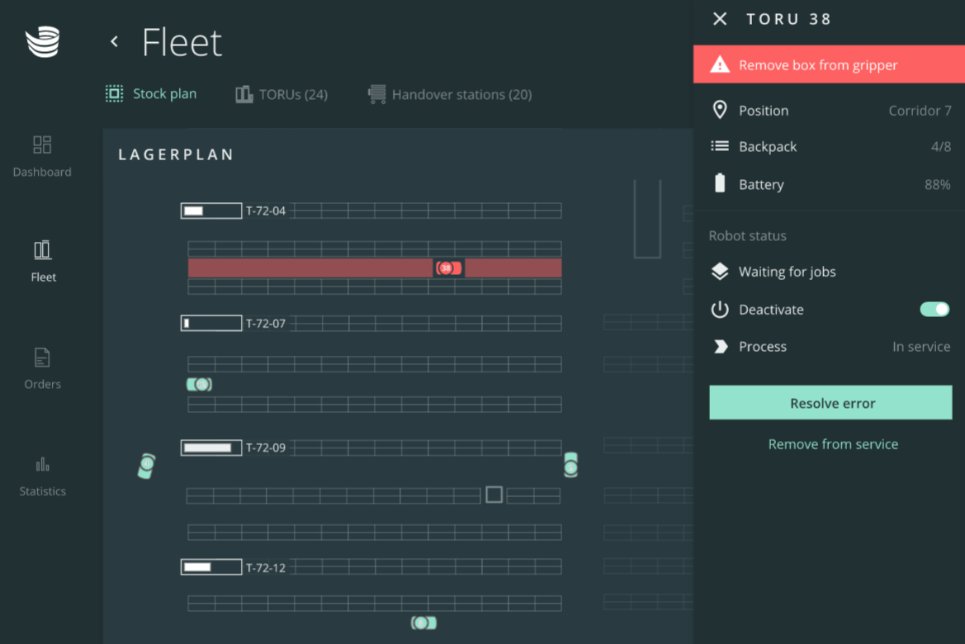Viewport: 965px width, 644px height.
Task: Switch to the TORUs (24) tab
Action: coord(281,94)
